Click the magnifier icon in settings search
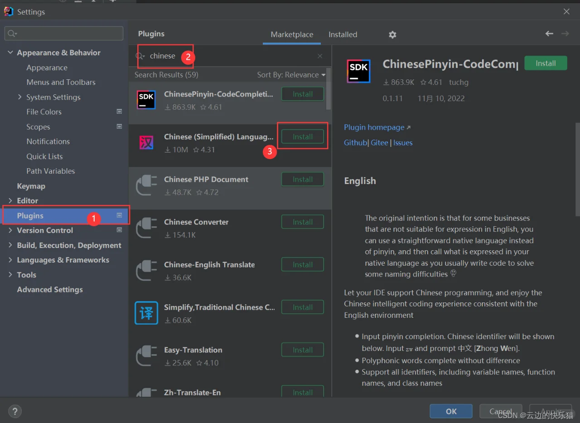 pyautogui.click(x=12, y=34)
